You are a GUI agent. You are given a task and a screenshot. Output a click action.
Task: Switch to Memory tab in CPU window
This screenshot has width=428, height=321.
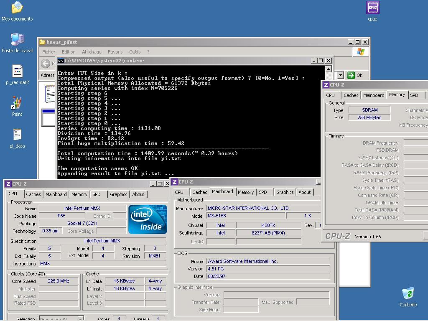pyautogui.click(x=79, y=194)
